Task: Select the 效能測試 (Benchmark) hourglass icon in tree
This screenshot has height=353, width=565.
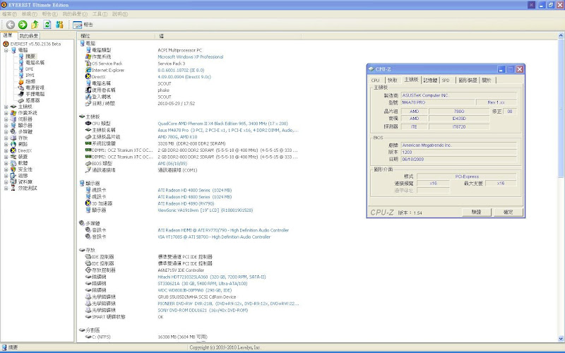Action: click(x=13, y=188)
